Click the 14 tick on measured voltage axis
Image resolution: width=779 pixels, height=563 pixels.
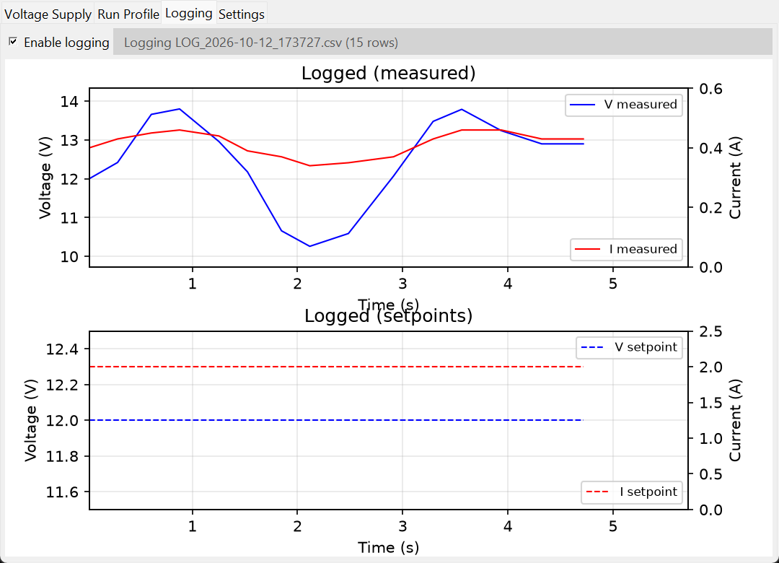[x=69, y=102]
